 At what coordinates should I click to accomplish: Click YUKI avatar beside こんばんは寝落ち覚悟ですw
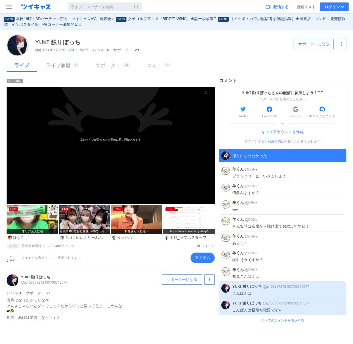(x=226, y=305)
